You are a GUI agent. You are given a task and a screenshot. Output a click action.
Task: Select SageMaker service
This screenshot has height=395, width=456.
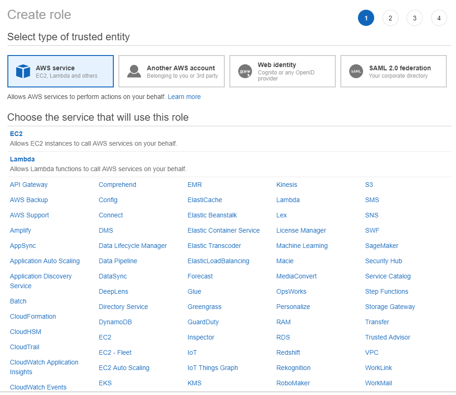382,246
